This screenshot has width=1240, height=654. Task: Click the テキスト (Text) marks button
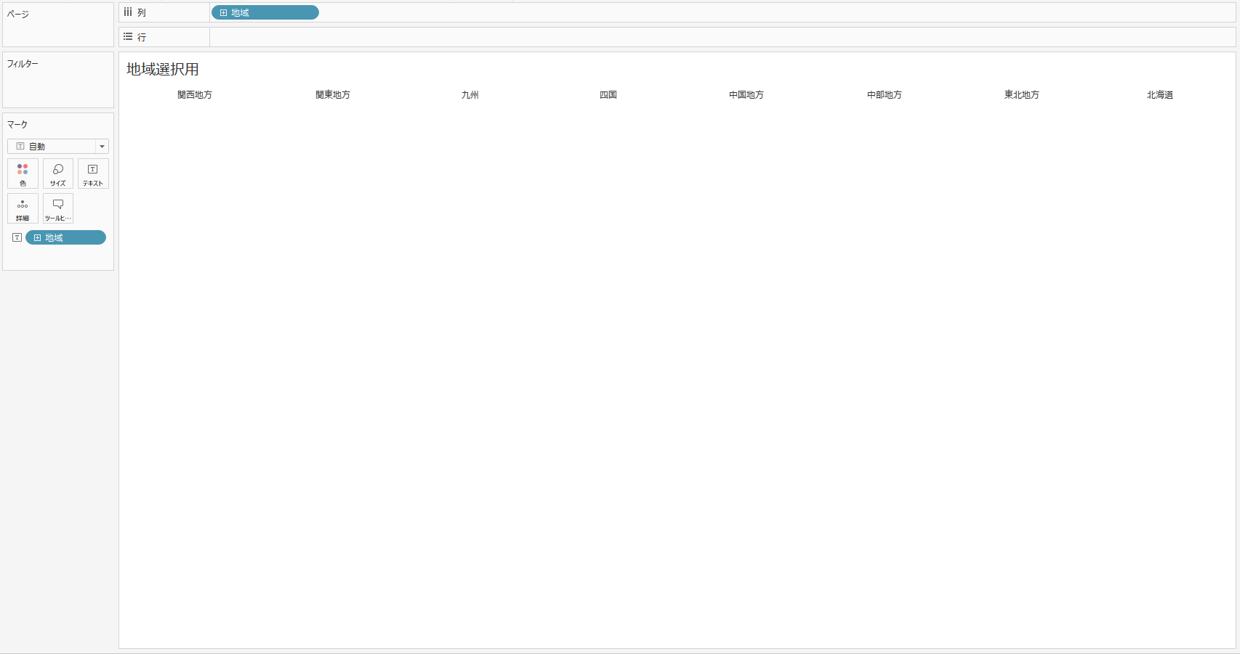[x=93, y=173]
